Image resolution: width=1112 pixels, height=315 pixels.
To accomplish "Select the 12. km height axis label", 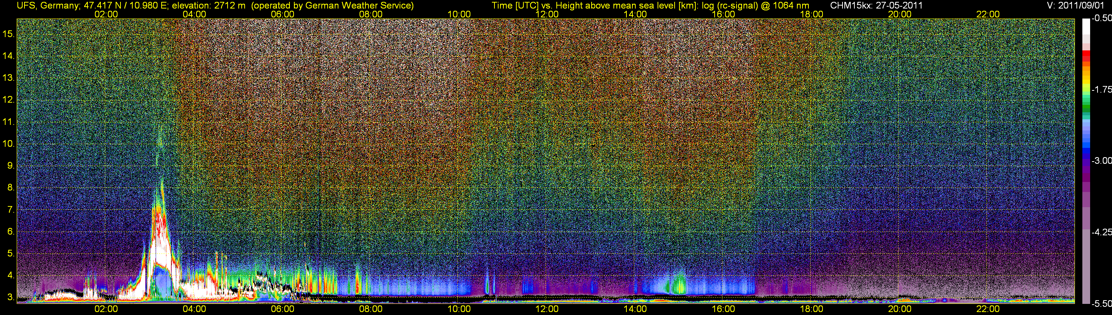I will click(x=9, y=100).
